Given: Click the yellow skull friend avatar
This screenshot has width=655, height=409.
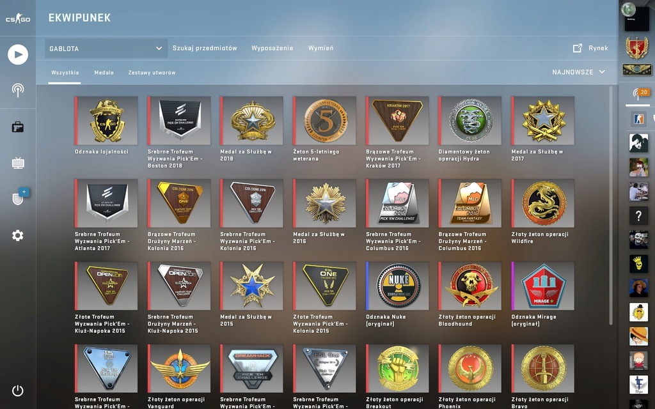Looking at the screenshot, I should [x=638, y=264].
